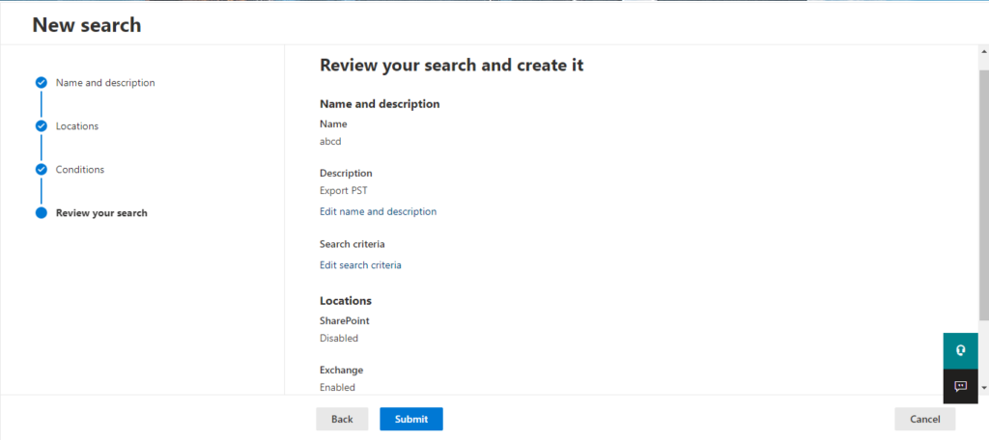Click the scrollbar up arrow

pyautogui.click(x=984, y=50)
